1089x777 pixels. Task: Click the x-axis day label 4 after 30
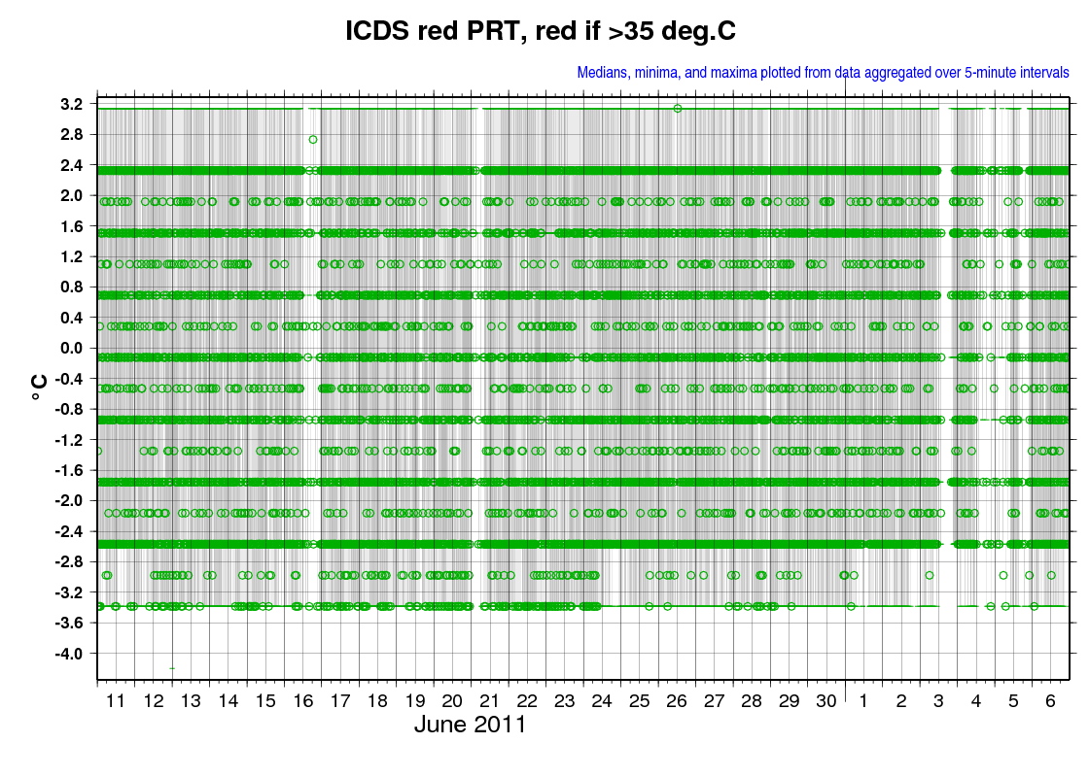976,701
